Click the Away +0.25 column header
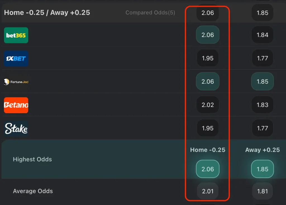286x205 pixels. point(262,150)
